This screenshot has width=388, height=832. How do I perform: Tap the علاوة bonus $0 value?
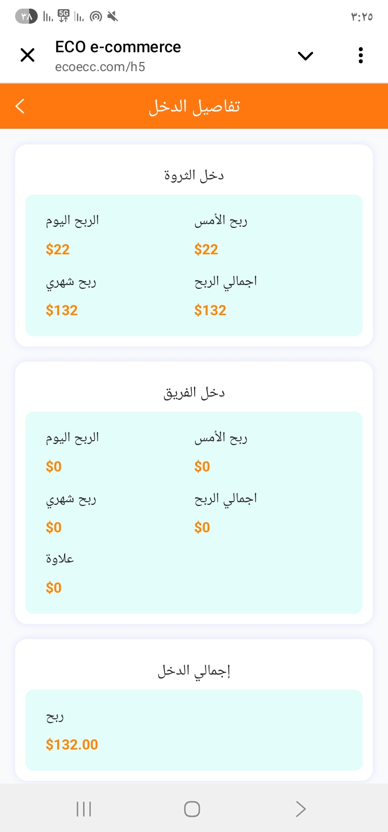click(54, 587)
